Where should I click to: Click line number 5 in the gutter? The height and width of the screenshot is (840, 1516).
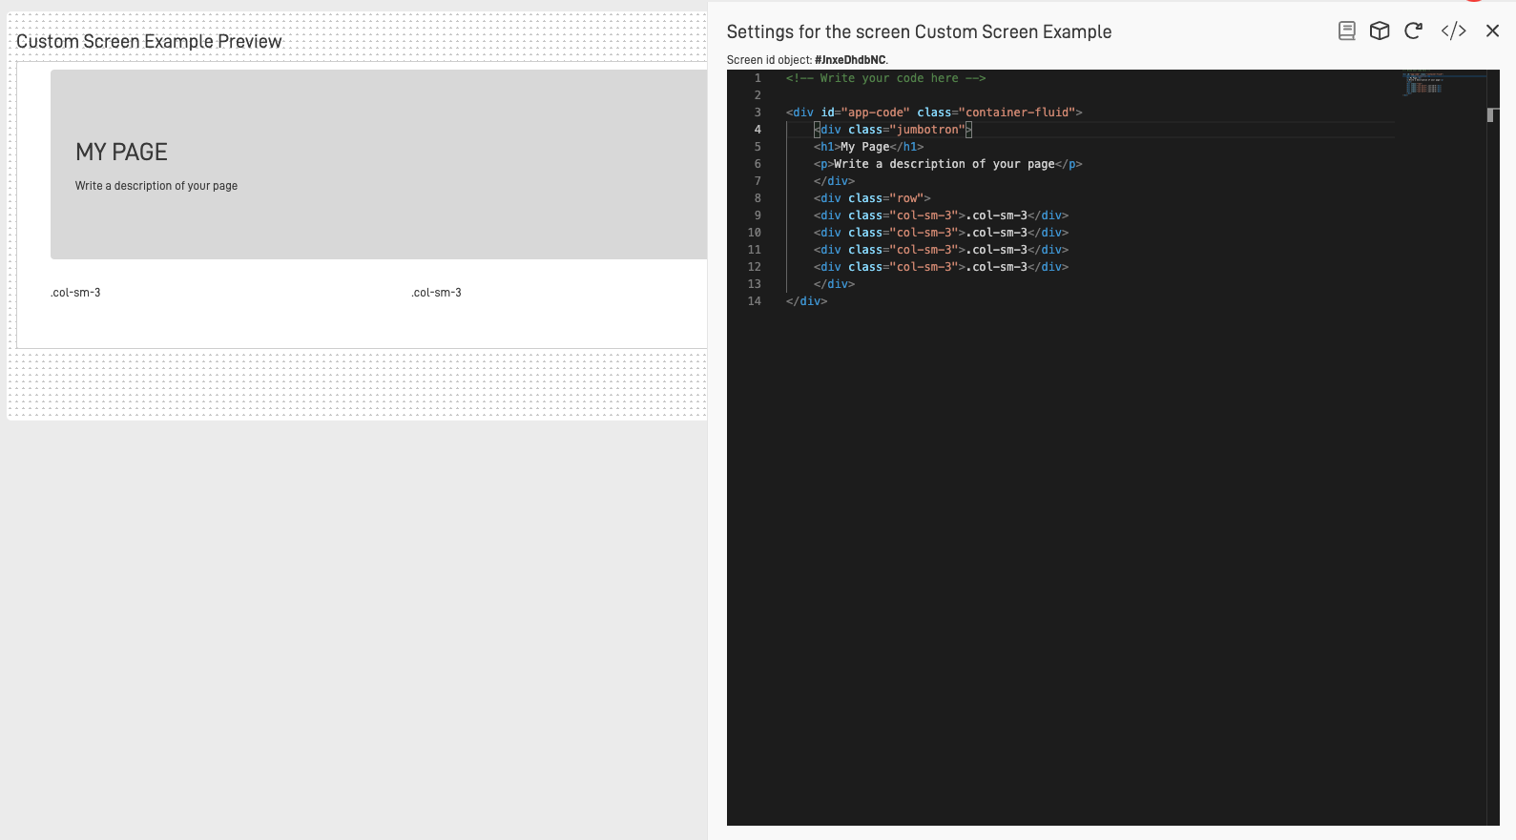point(758,147)
